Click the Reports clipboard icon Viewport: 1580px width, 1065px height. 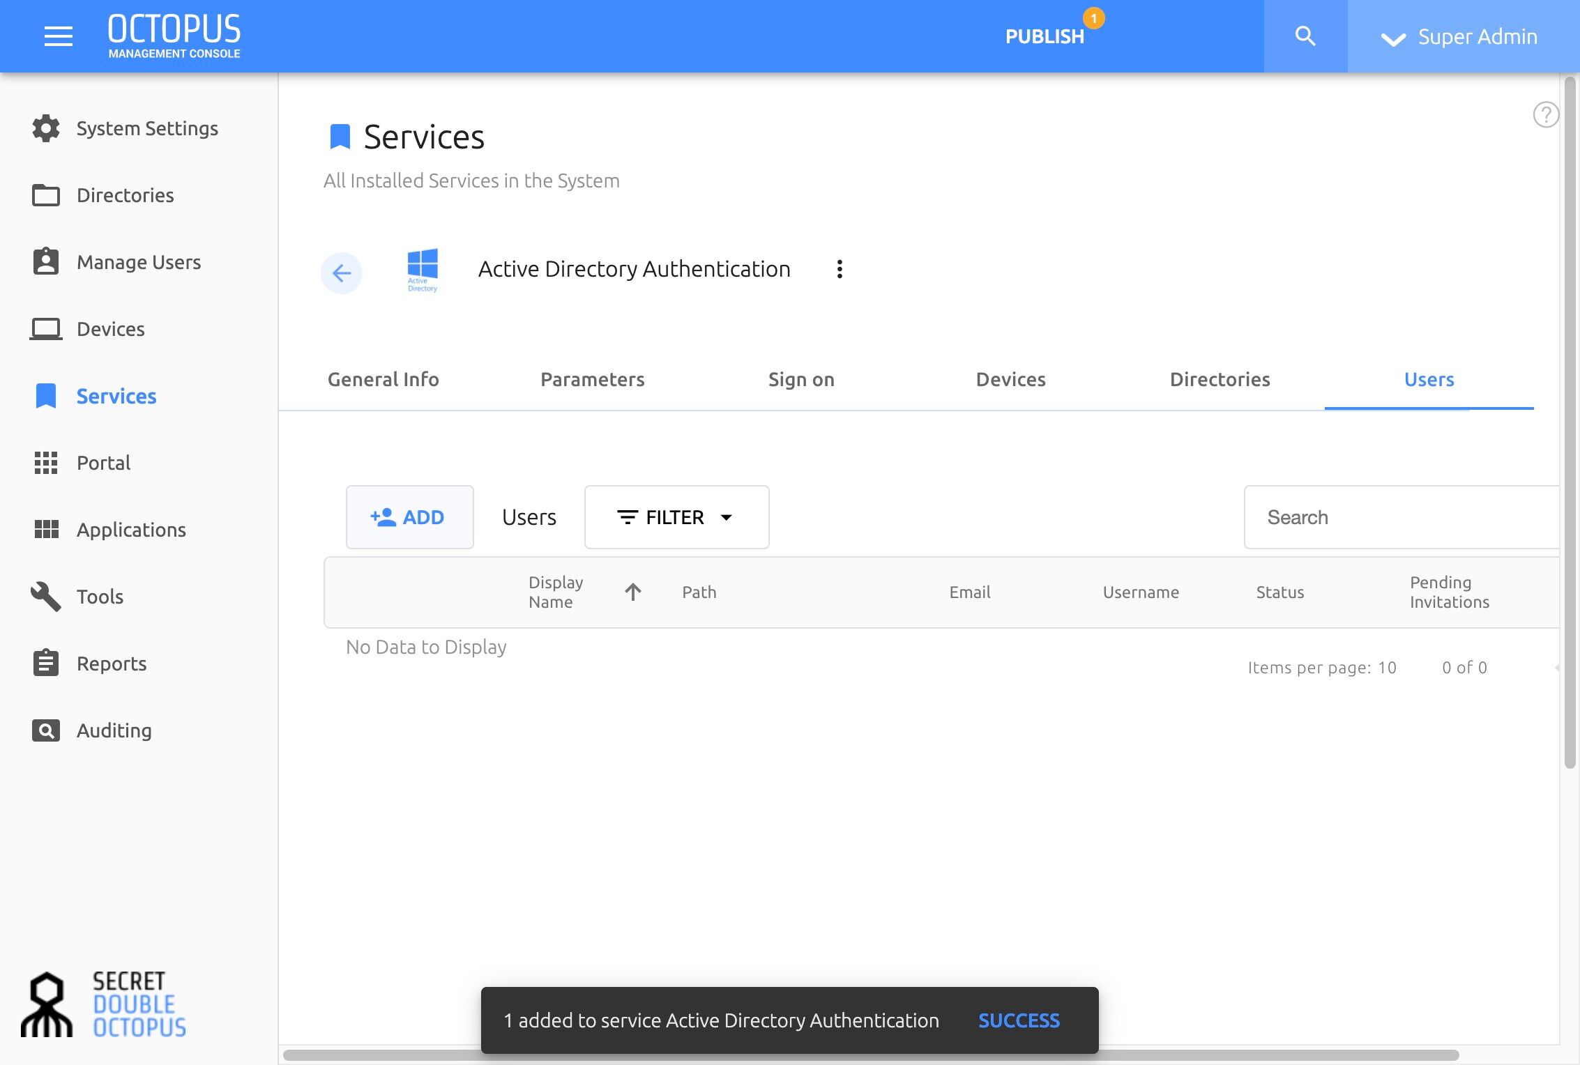pos(46,663)
